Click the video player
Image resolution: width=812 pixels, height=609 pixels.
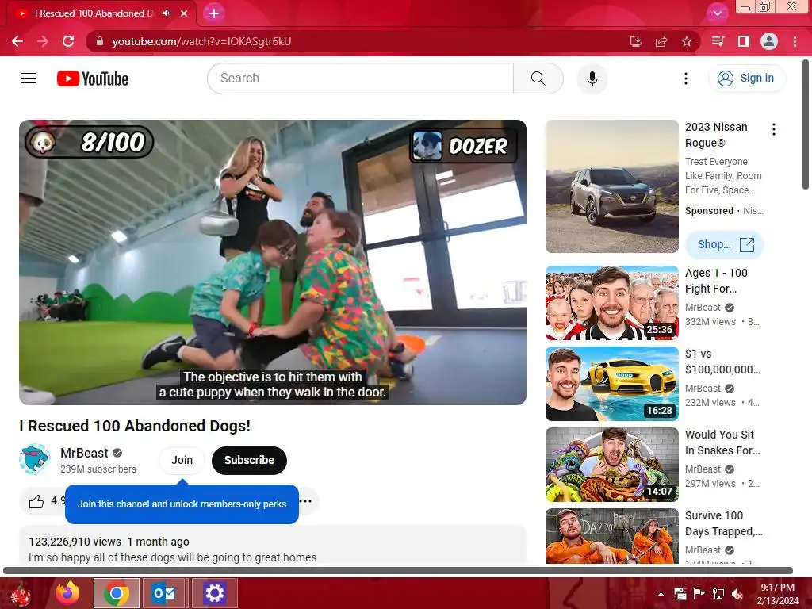click(273, 262)
